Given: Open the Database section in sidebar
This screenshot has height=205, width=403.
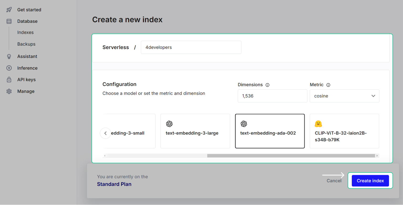Looking at the screenshot, I should [27, 21].
